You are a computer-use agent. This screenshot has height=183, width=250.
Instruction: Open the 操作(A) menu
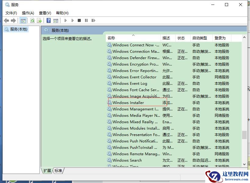coord(28,13)
